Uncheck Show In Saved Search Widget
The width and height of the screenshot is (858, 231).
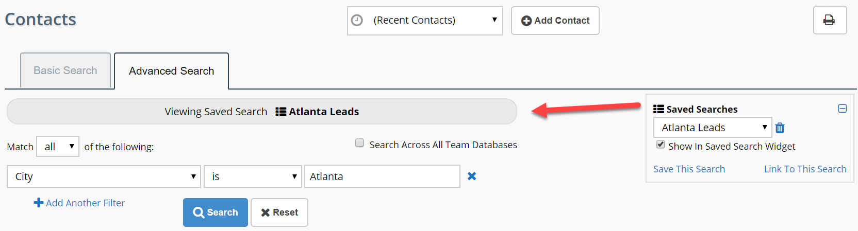[661, 145]
